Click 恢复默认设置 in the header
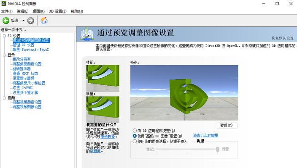The height and width of the screenshot is (168, 297). click(x=282, y=38)
